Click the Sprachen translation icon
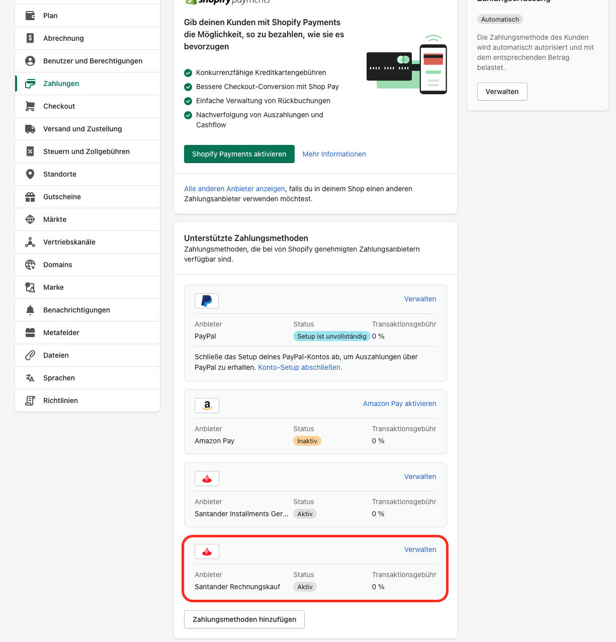This screenshot has height=642, width=616. tap(30, 378)
